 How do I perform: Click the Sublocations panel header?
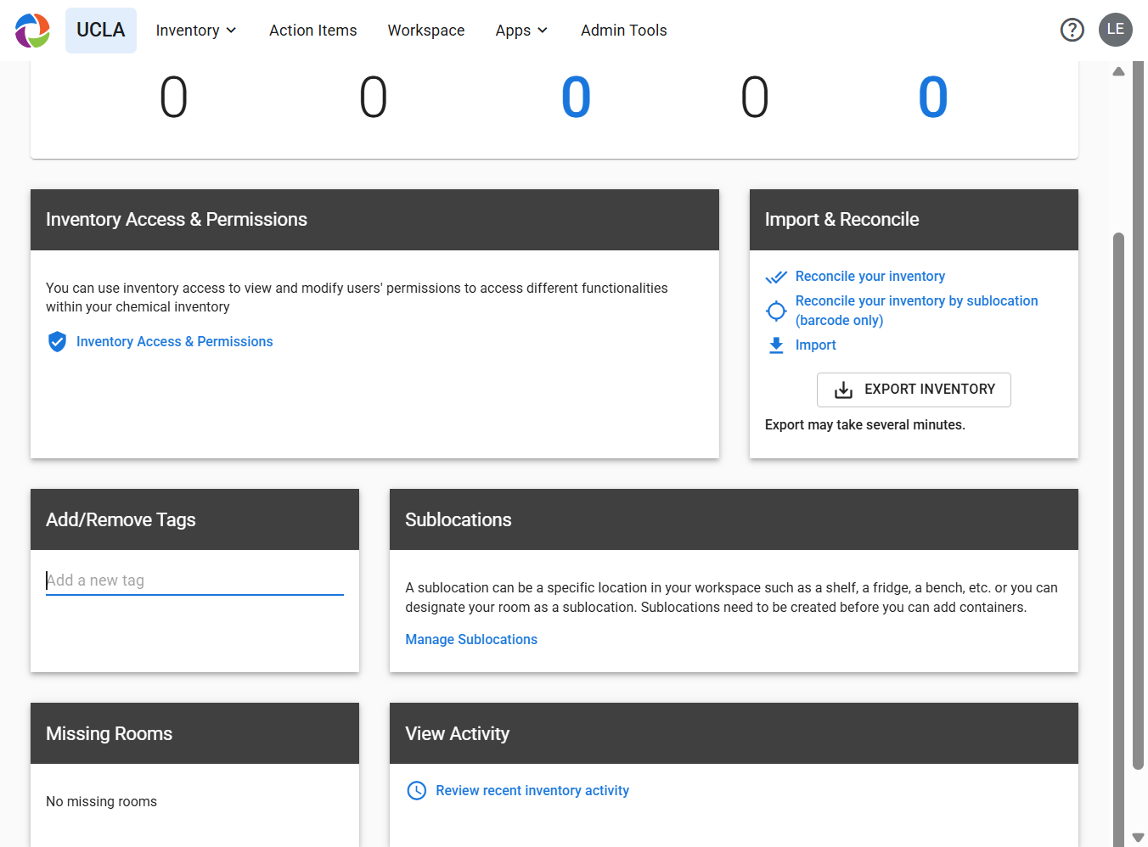click(x=734, y=519)
